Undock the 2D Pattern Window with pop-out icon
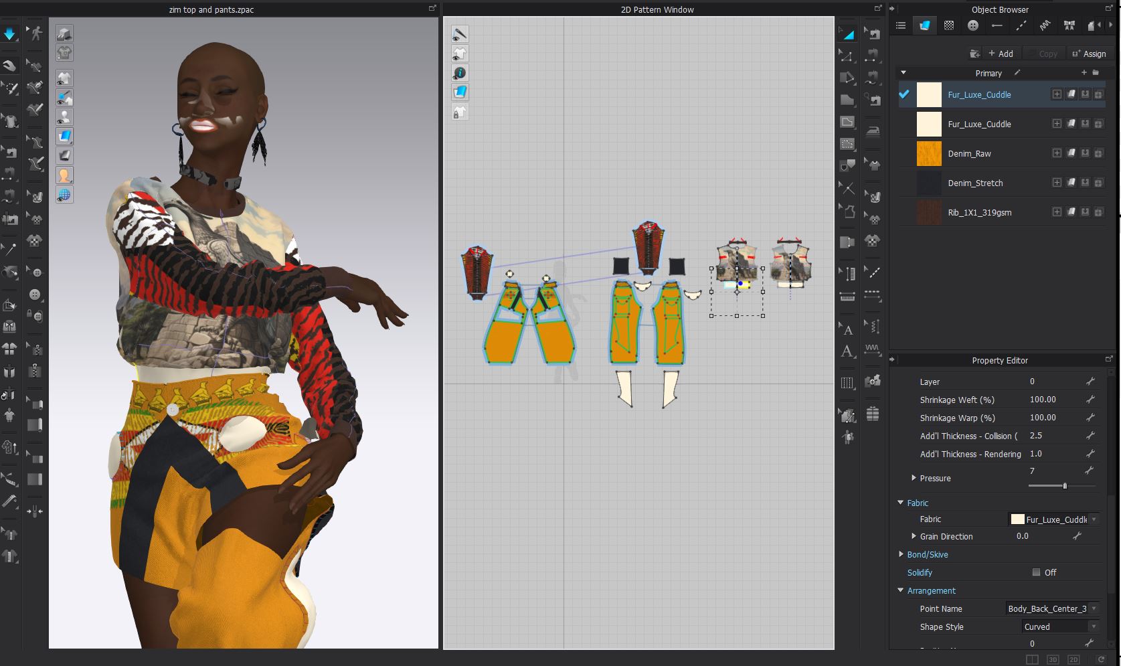The width and height of the screenshot is (1121, 666). (878, 8)
